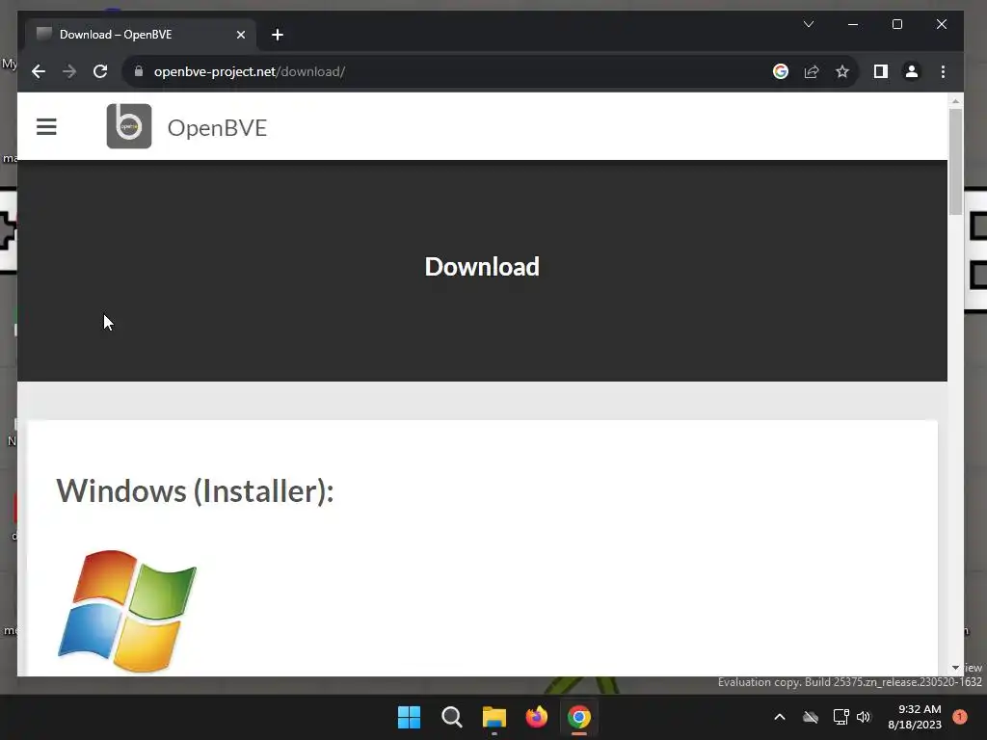987x740 pixels.
Task: Open network settings tray icon
Action: point(840,717)
